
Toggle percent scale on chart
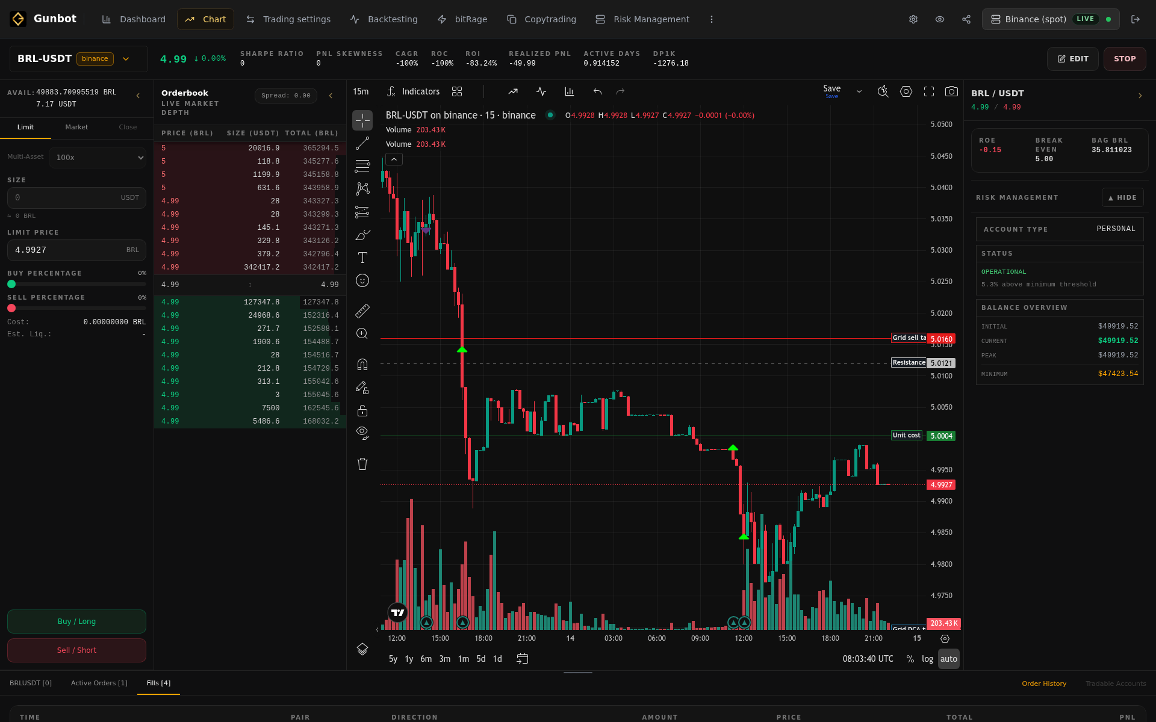[x=910, y=659]
